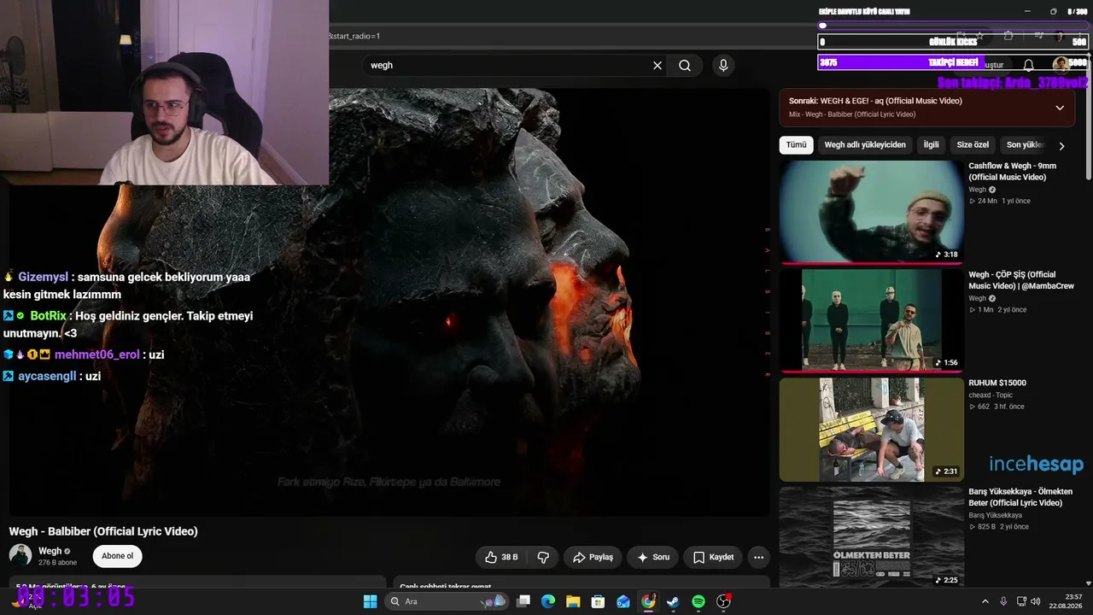Open the 'Wegh - ÇÖP ŞİŞ' video thumbnail
This screenshot has width=1093, height=615.
pyautogui.click(x=872, y=321)
